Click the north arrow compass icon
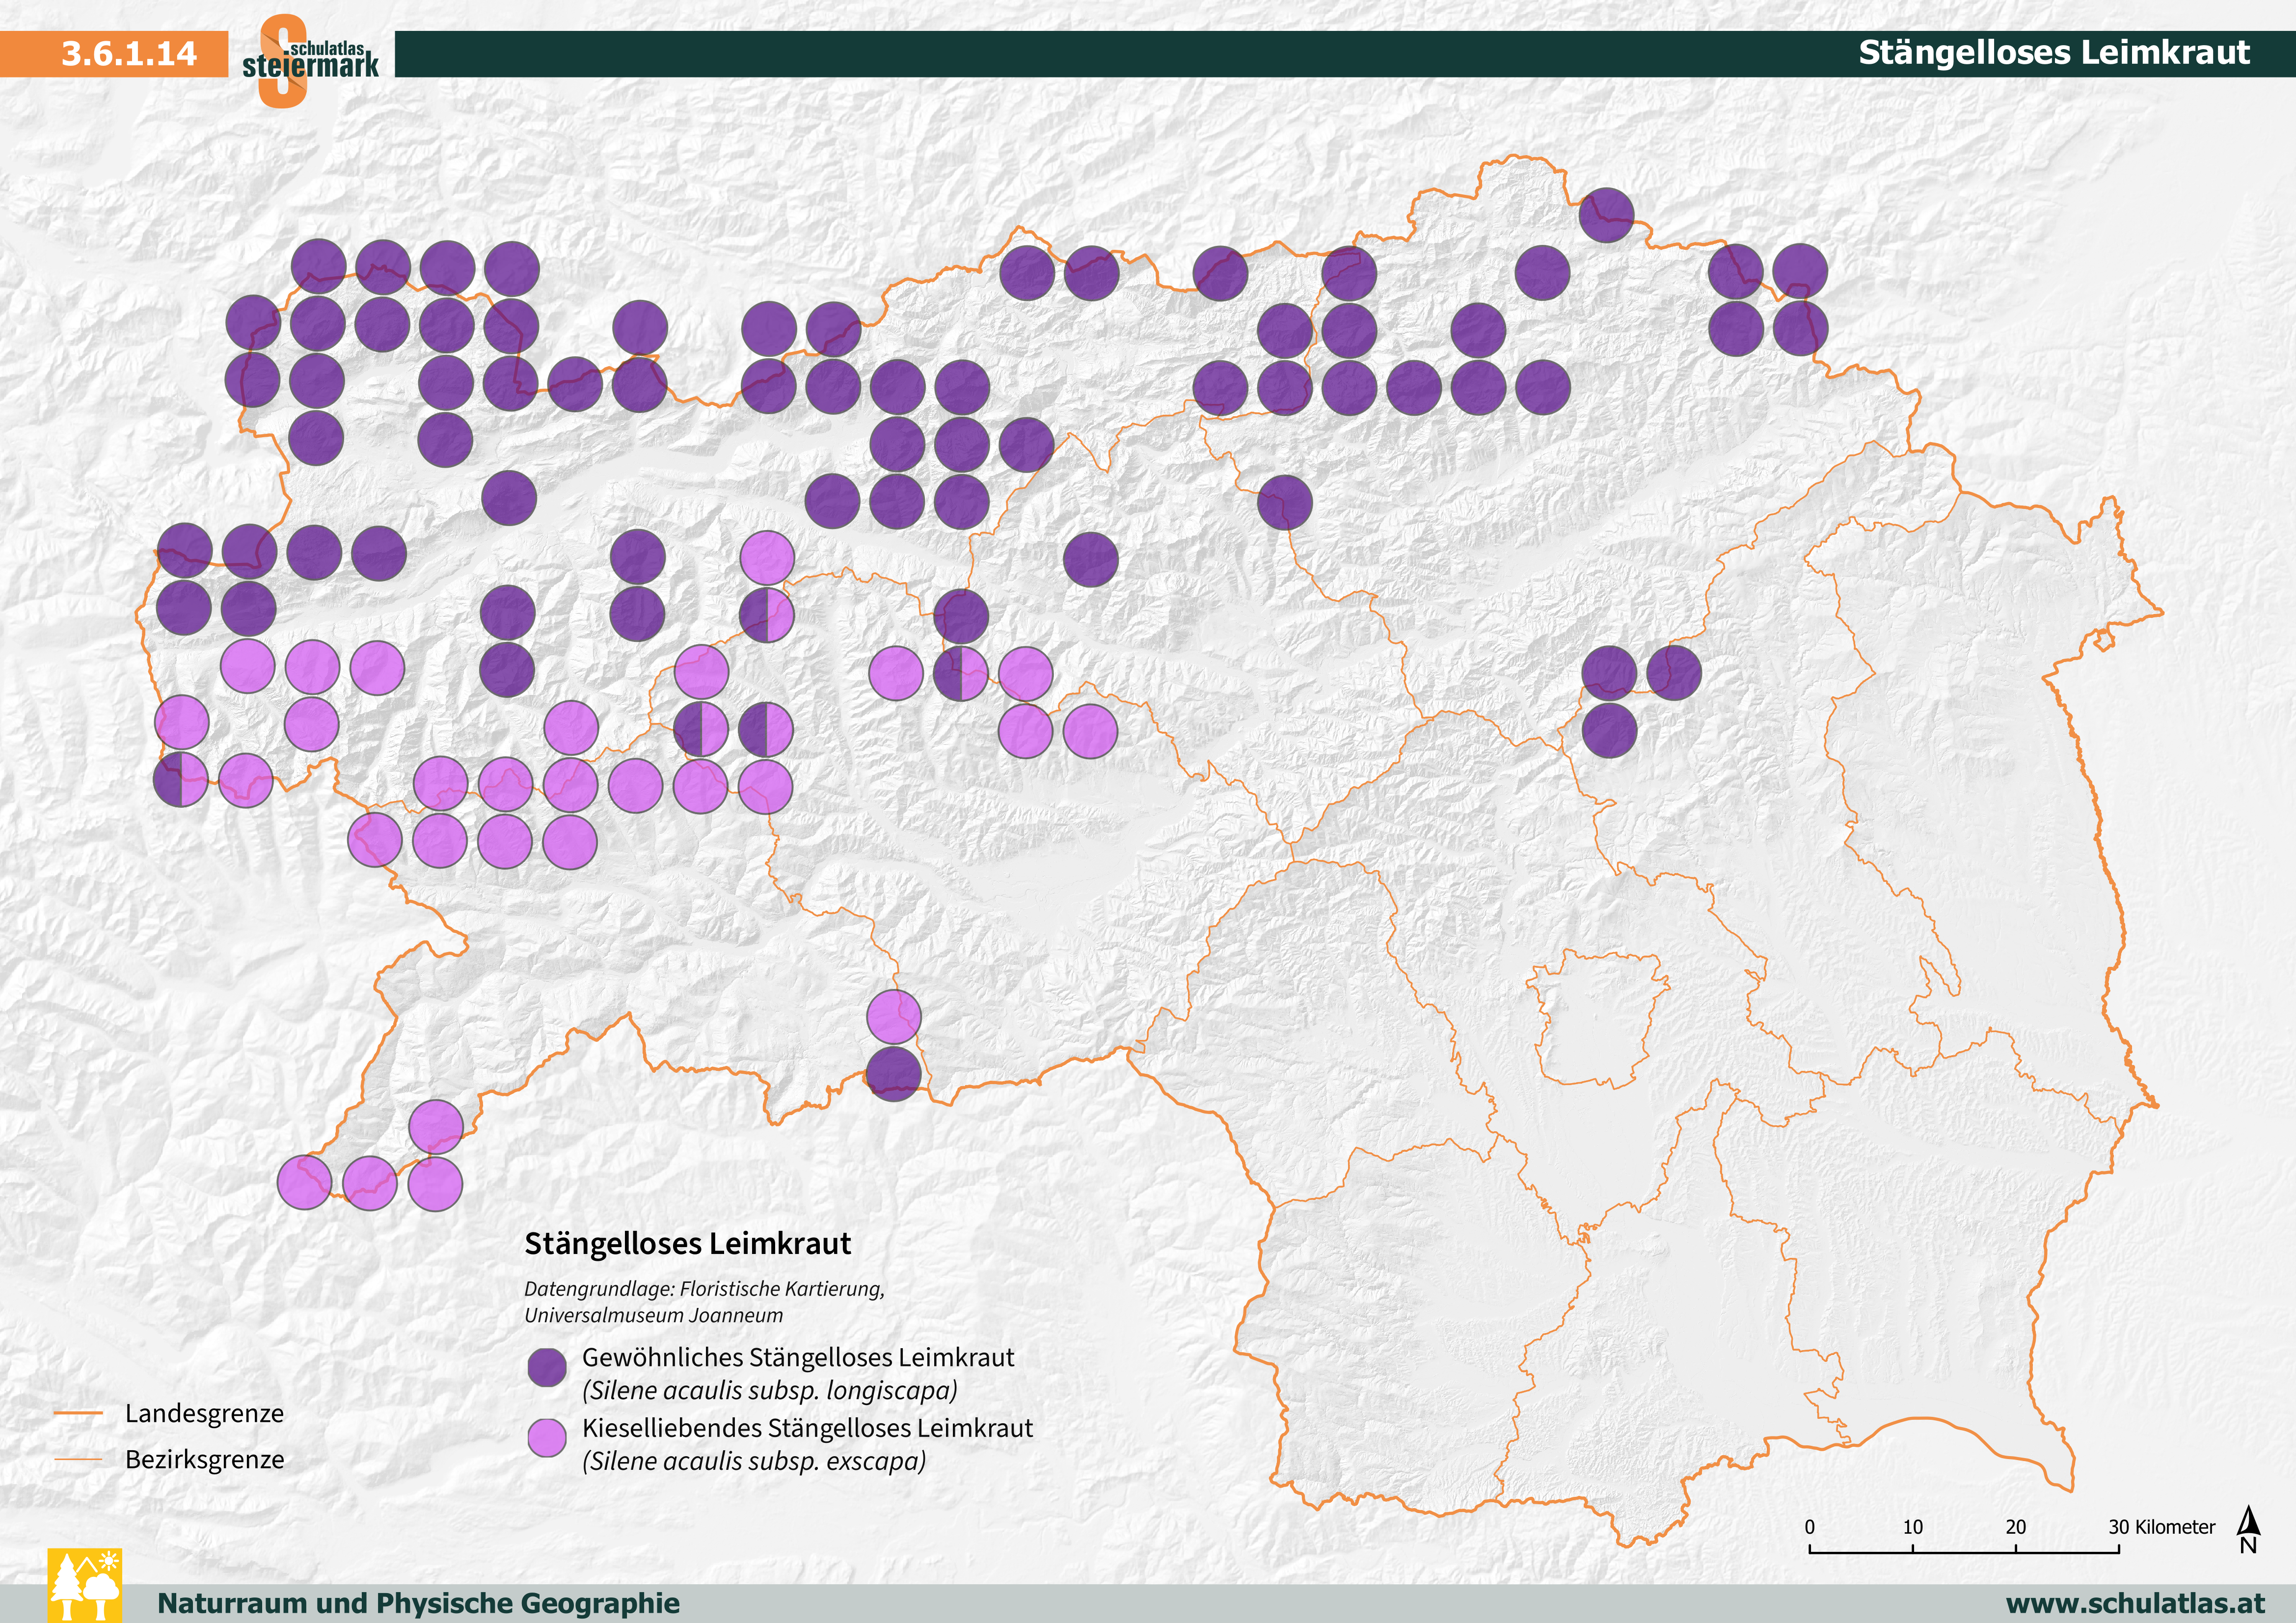Screen dimensions: 2296x1623 [x=2249, y=1529]
